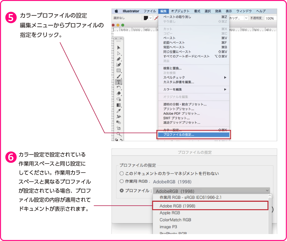Open the オブジェクト menu
The image size is (287, 241).
[x=180, y=11]
